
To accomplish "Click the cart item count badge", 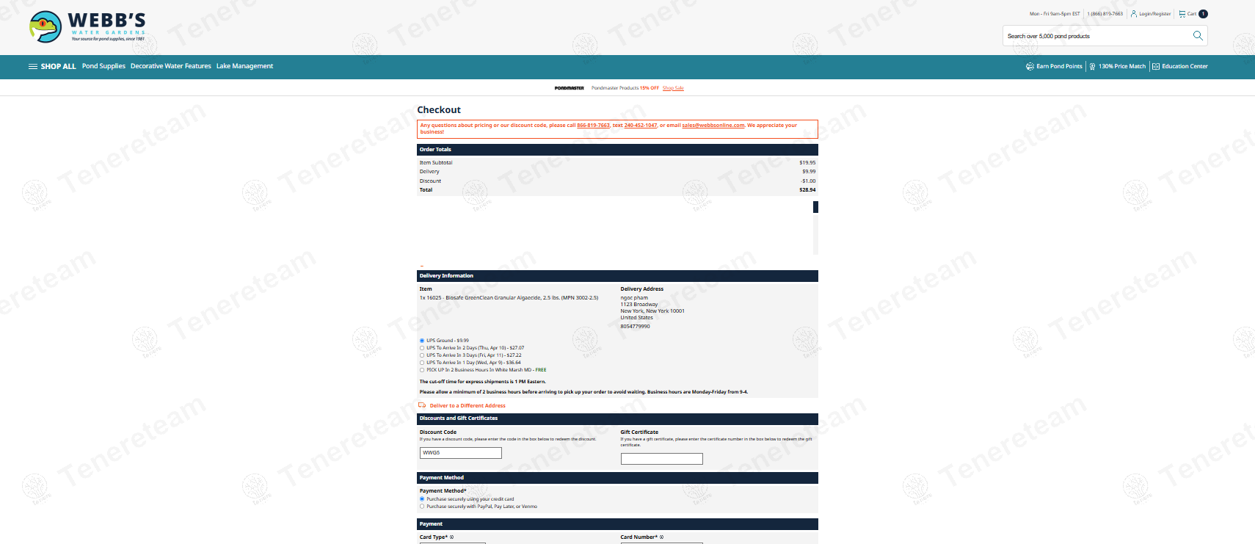I will [1203, 14].
